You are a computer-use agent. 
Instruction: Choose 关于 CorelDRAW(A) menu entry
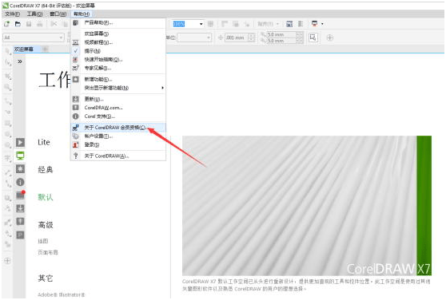point(106,156)
